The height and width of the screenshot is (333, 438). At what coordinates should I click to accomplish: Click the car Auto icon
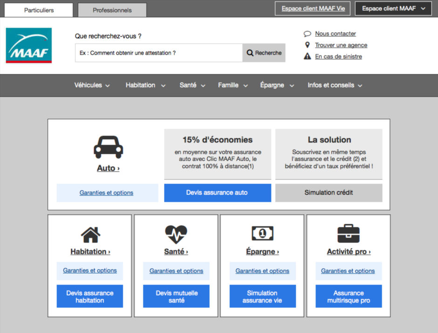point(109,147)
